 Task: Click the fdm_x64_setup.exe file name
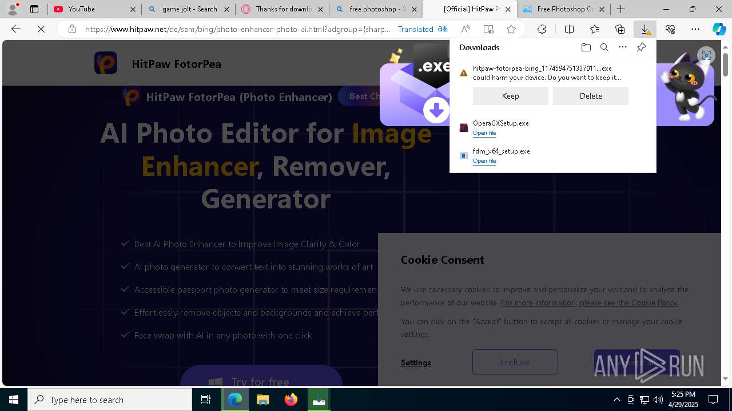click(501, 151)
